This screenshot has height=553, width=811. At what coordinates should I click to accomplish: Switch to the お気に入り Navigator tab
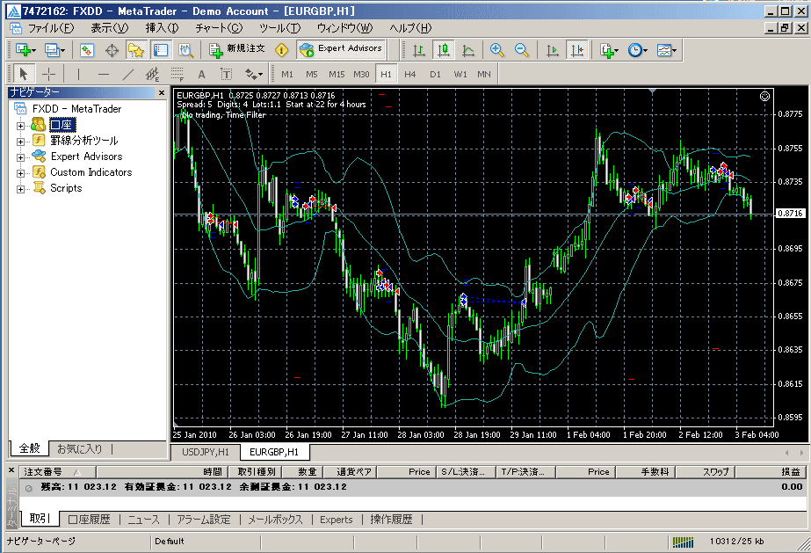tap(80, 449)
